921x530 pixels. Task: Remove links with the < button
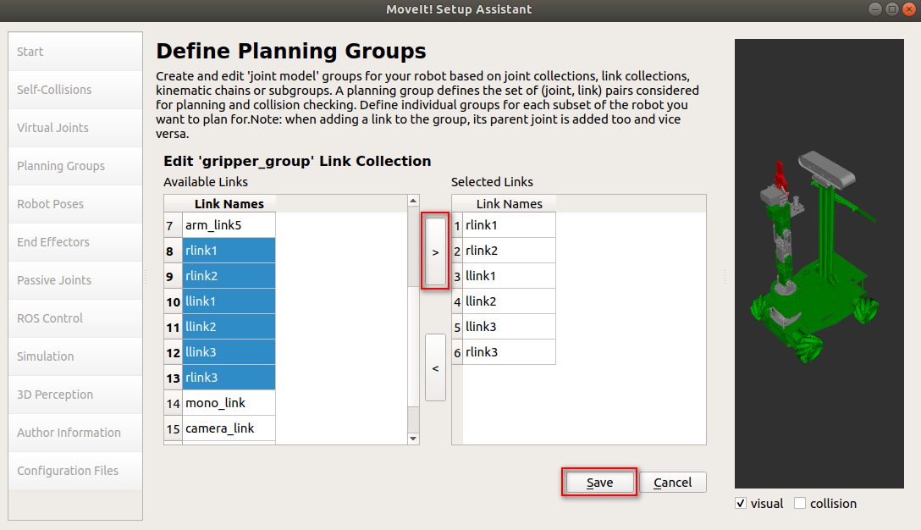pyautogui.click(x=435, y=367)
